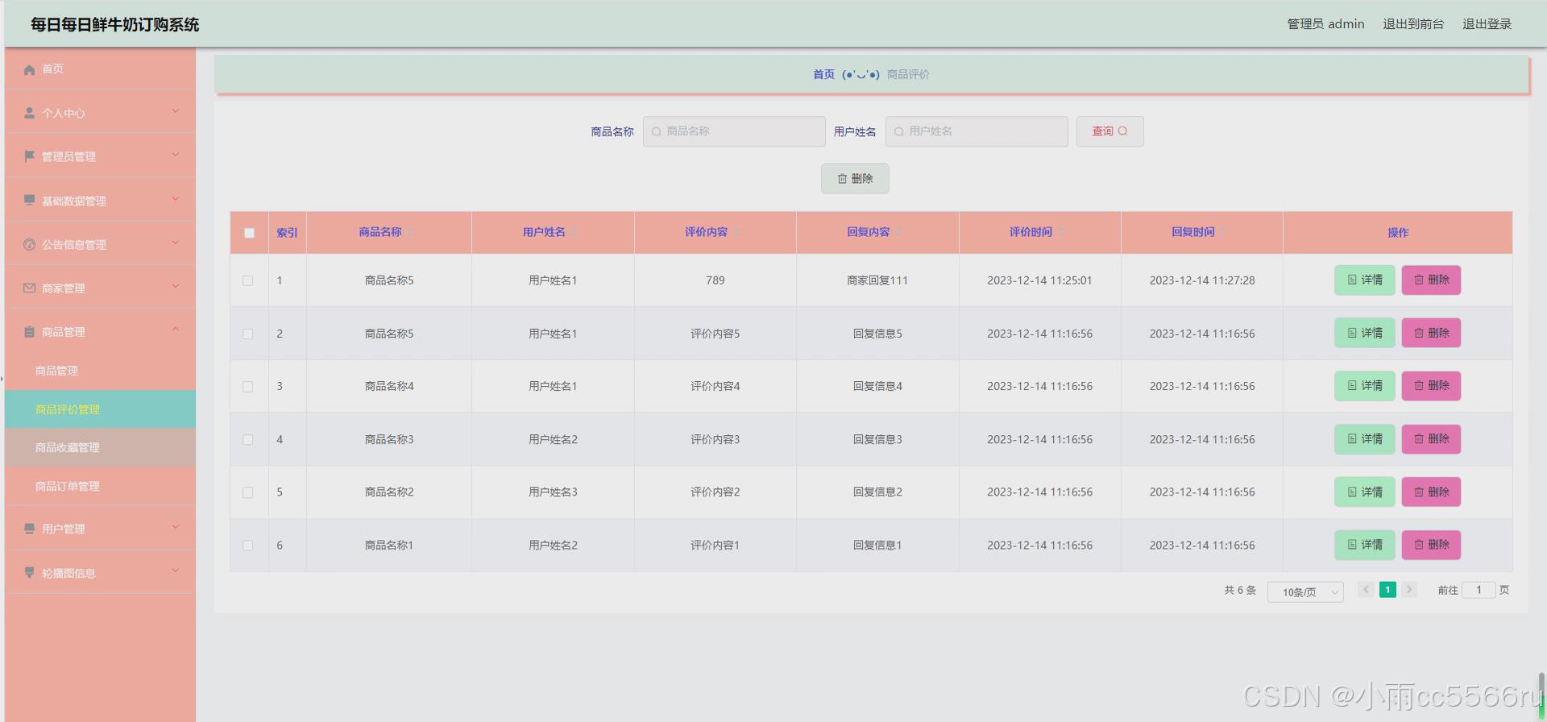Click the 查询 search button
This screenshot has width=1547, height=722.
[1109, 131]
